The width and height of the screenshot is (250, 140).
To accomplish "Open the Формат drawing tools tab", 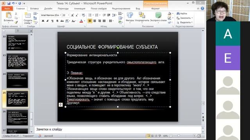I will (x=155, y=9).
